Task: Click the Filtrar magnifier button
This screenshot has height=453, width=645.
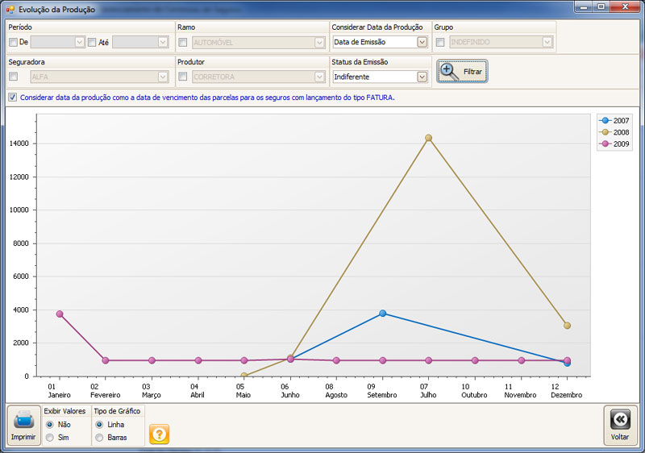Action: (x=462, y=72)
